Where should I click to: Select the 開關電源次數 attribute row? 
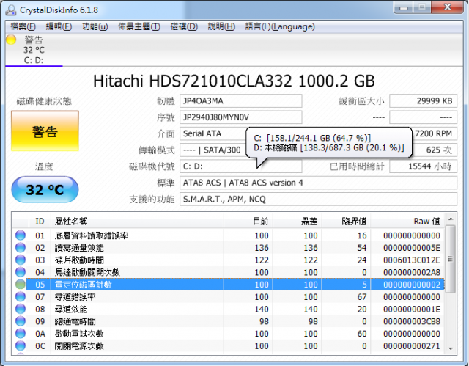[229, 345]
